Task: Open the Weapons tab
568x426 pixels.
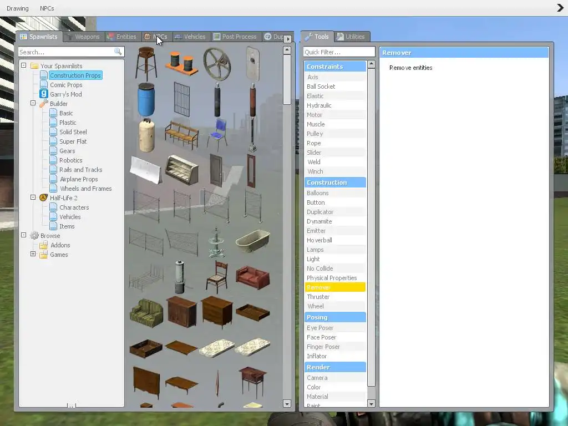Action: point(84,37)
